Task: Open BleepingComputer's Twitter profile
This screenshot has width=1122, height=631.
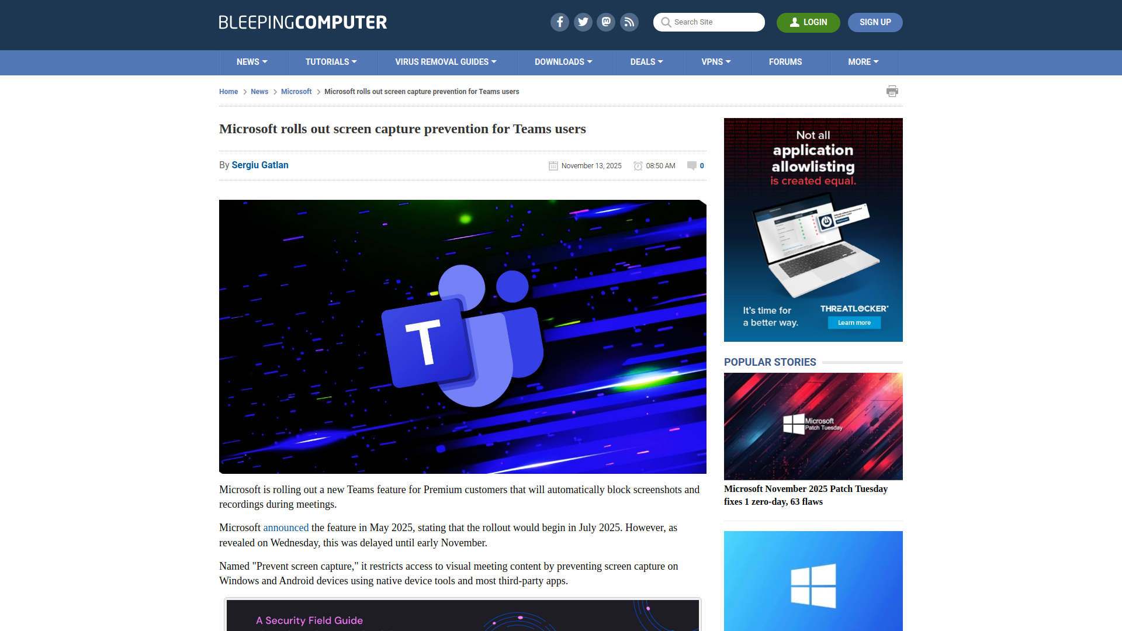Action: tap(583, 22)
